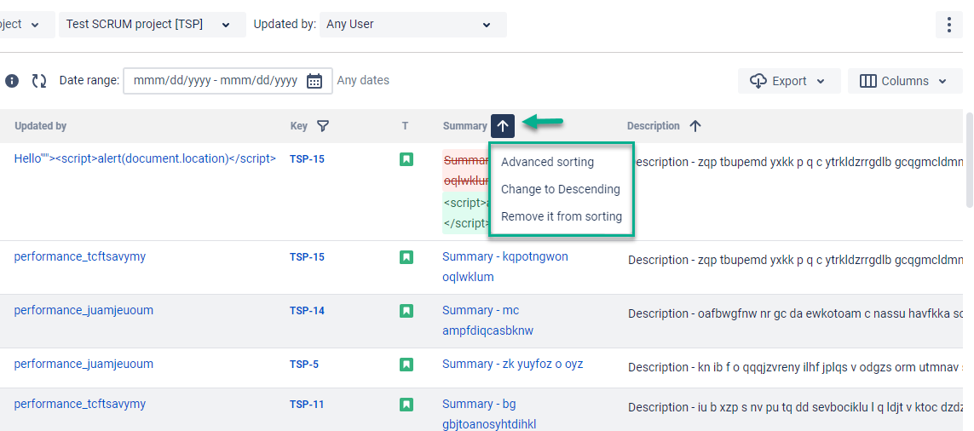Screen dimensions: 974x431
Task: Click the story type icon for TSP-14
Action: [x=406, y=311]
